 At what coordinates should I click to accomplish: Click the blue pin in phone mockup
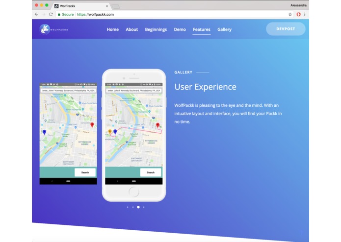point(115,132)
